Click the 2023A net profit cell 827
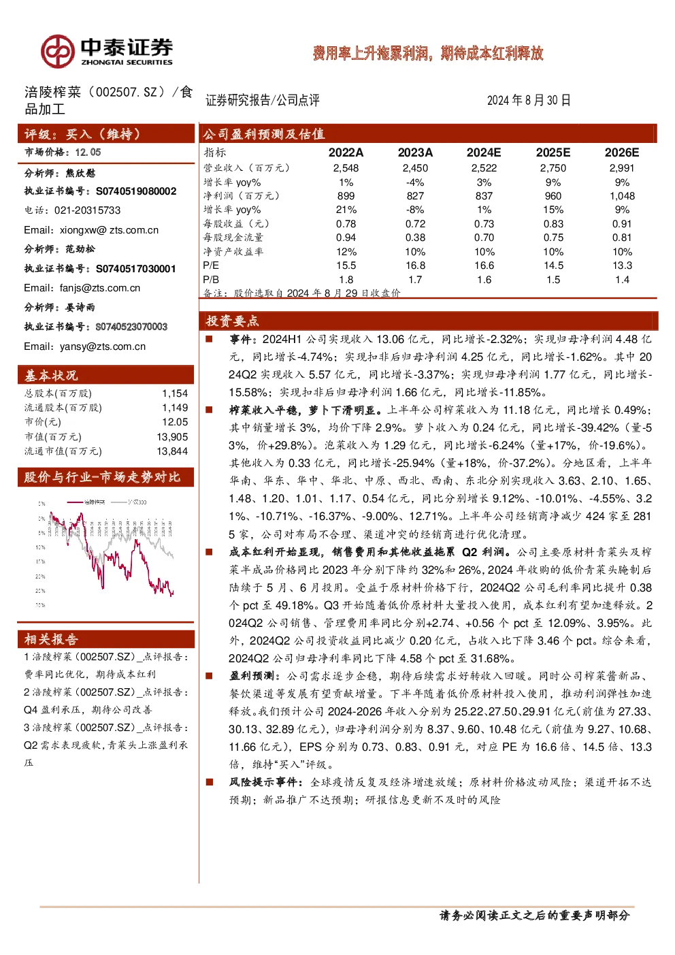The image size is (675, 955). coord(415,196)
